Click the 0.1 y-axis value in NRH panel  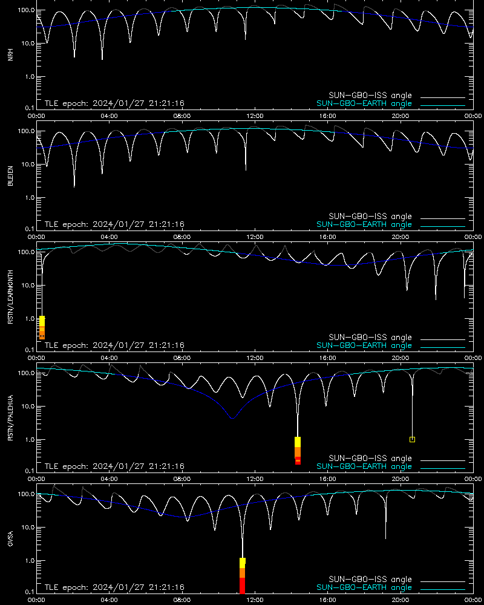click(29, 108)
